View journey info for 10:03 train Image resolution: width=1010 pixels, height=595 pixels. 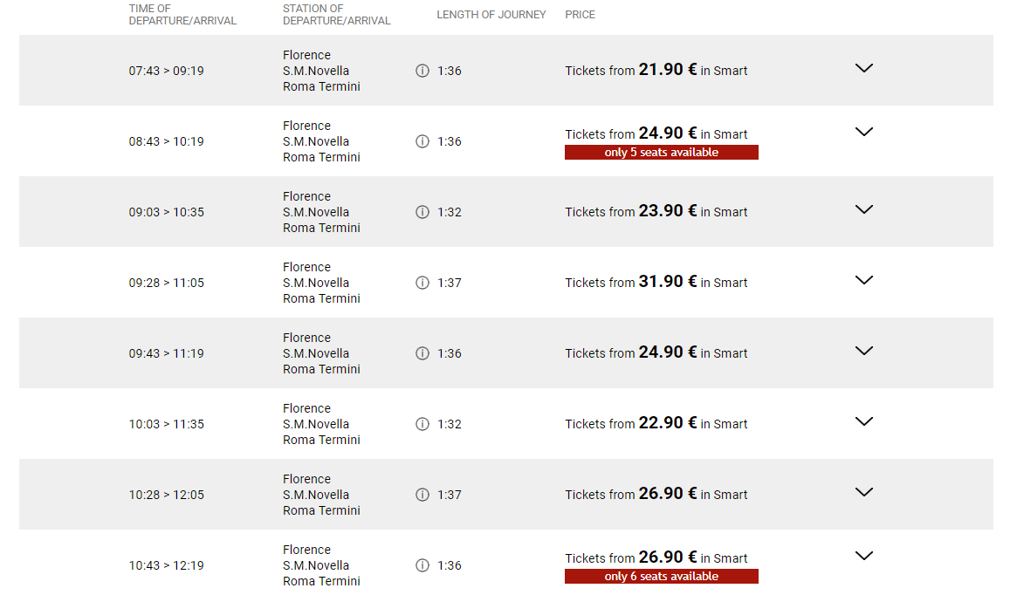[x=423, y=424]
